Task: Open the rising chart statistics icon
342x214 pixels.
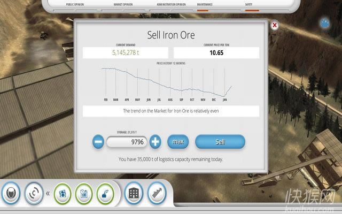Action: pyautogui.click(x=156, y=193)
